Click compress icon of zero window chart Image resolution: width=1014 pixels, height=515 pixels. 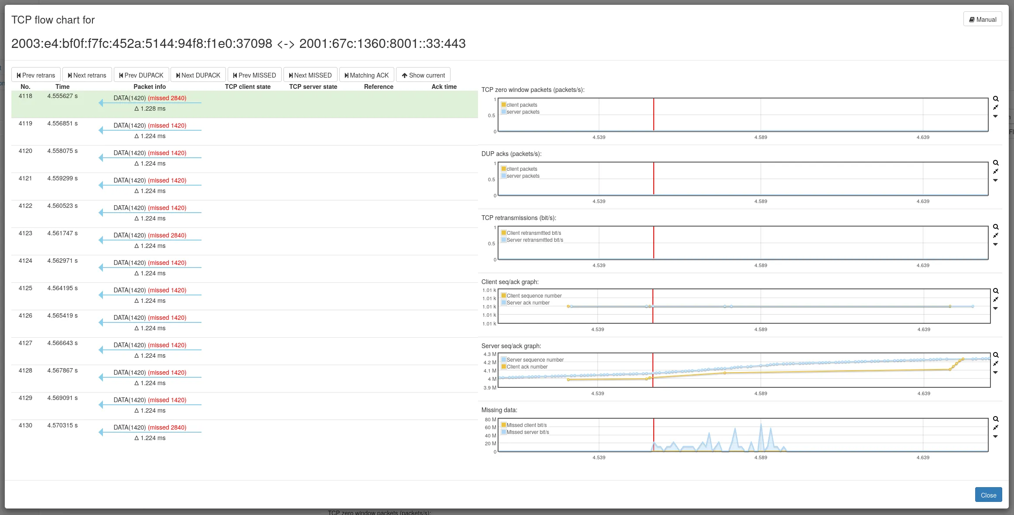point(996,107)
